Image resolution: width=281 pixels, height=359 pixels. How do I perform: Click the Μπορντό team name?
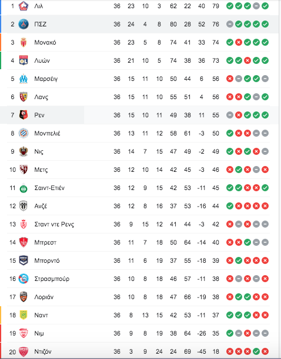pyautogui.click(x=47, y=260)
